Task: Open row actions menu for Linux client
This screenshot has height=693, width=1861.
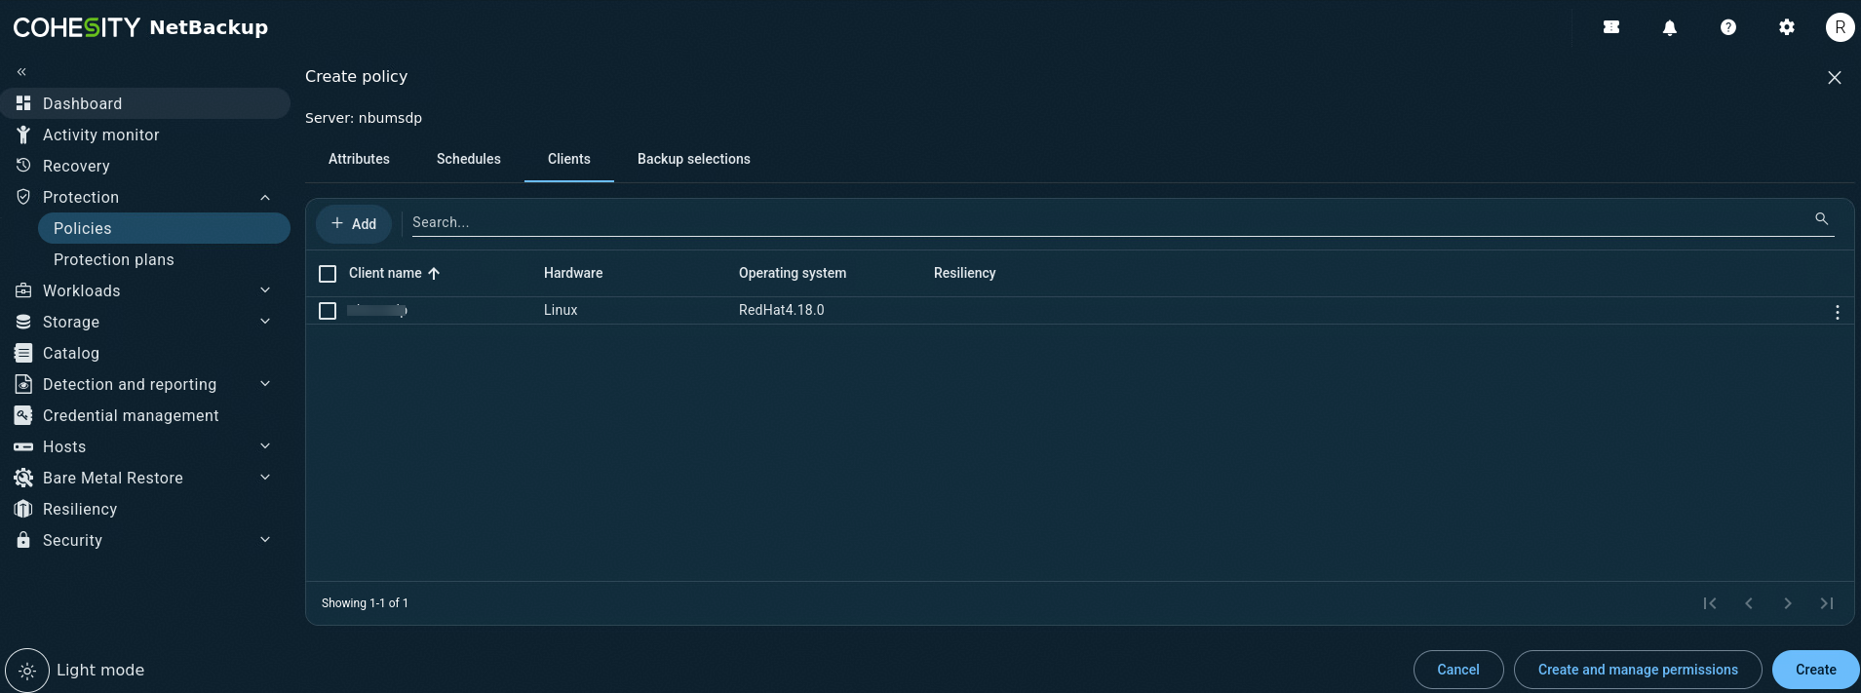Action: click(1838, 312)
